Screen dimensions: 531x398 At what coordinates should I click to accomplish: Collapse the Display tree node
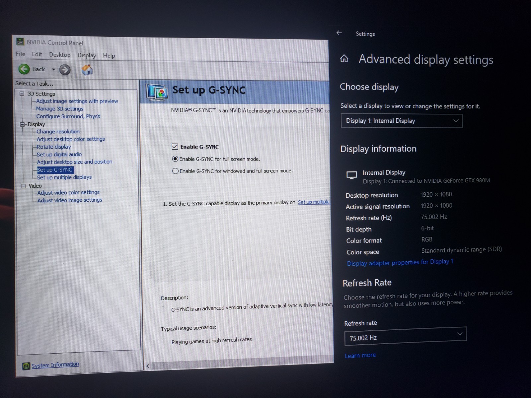(x=22, y=124)
